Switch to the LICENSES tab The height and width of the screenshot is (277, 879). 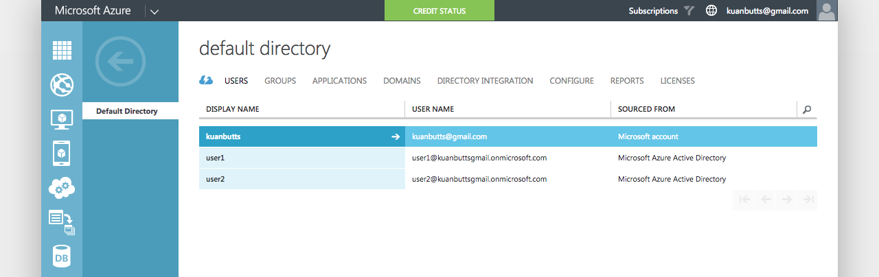click(x=677, y=81)
